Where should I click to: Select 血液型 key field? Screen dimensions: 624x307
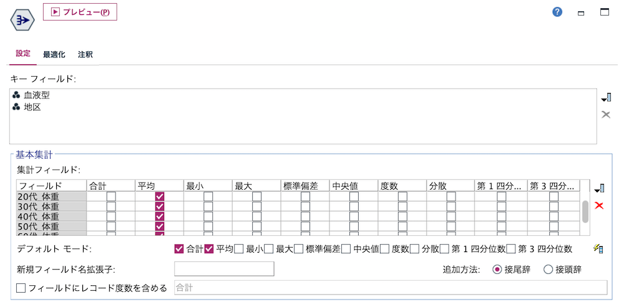(31, 95)
